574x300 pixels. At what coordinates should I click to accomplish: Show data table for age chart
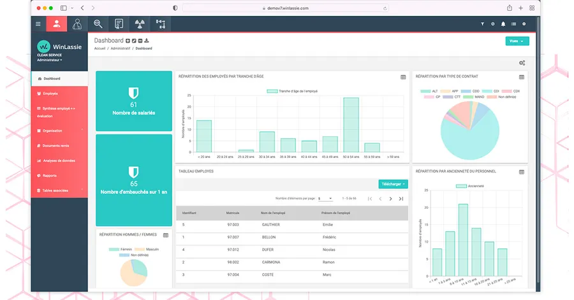point(403,77)
